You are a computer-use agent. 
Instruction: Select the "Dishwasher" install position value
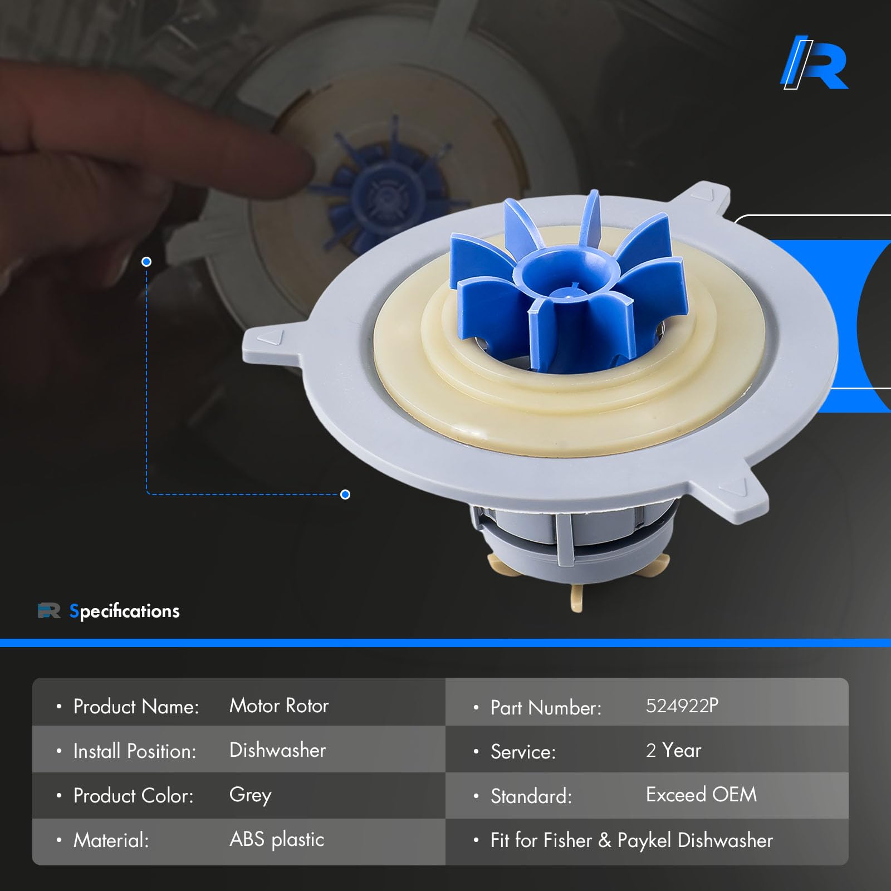point(278,750)
